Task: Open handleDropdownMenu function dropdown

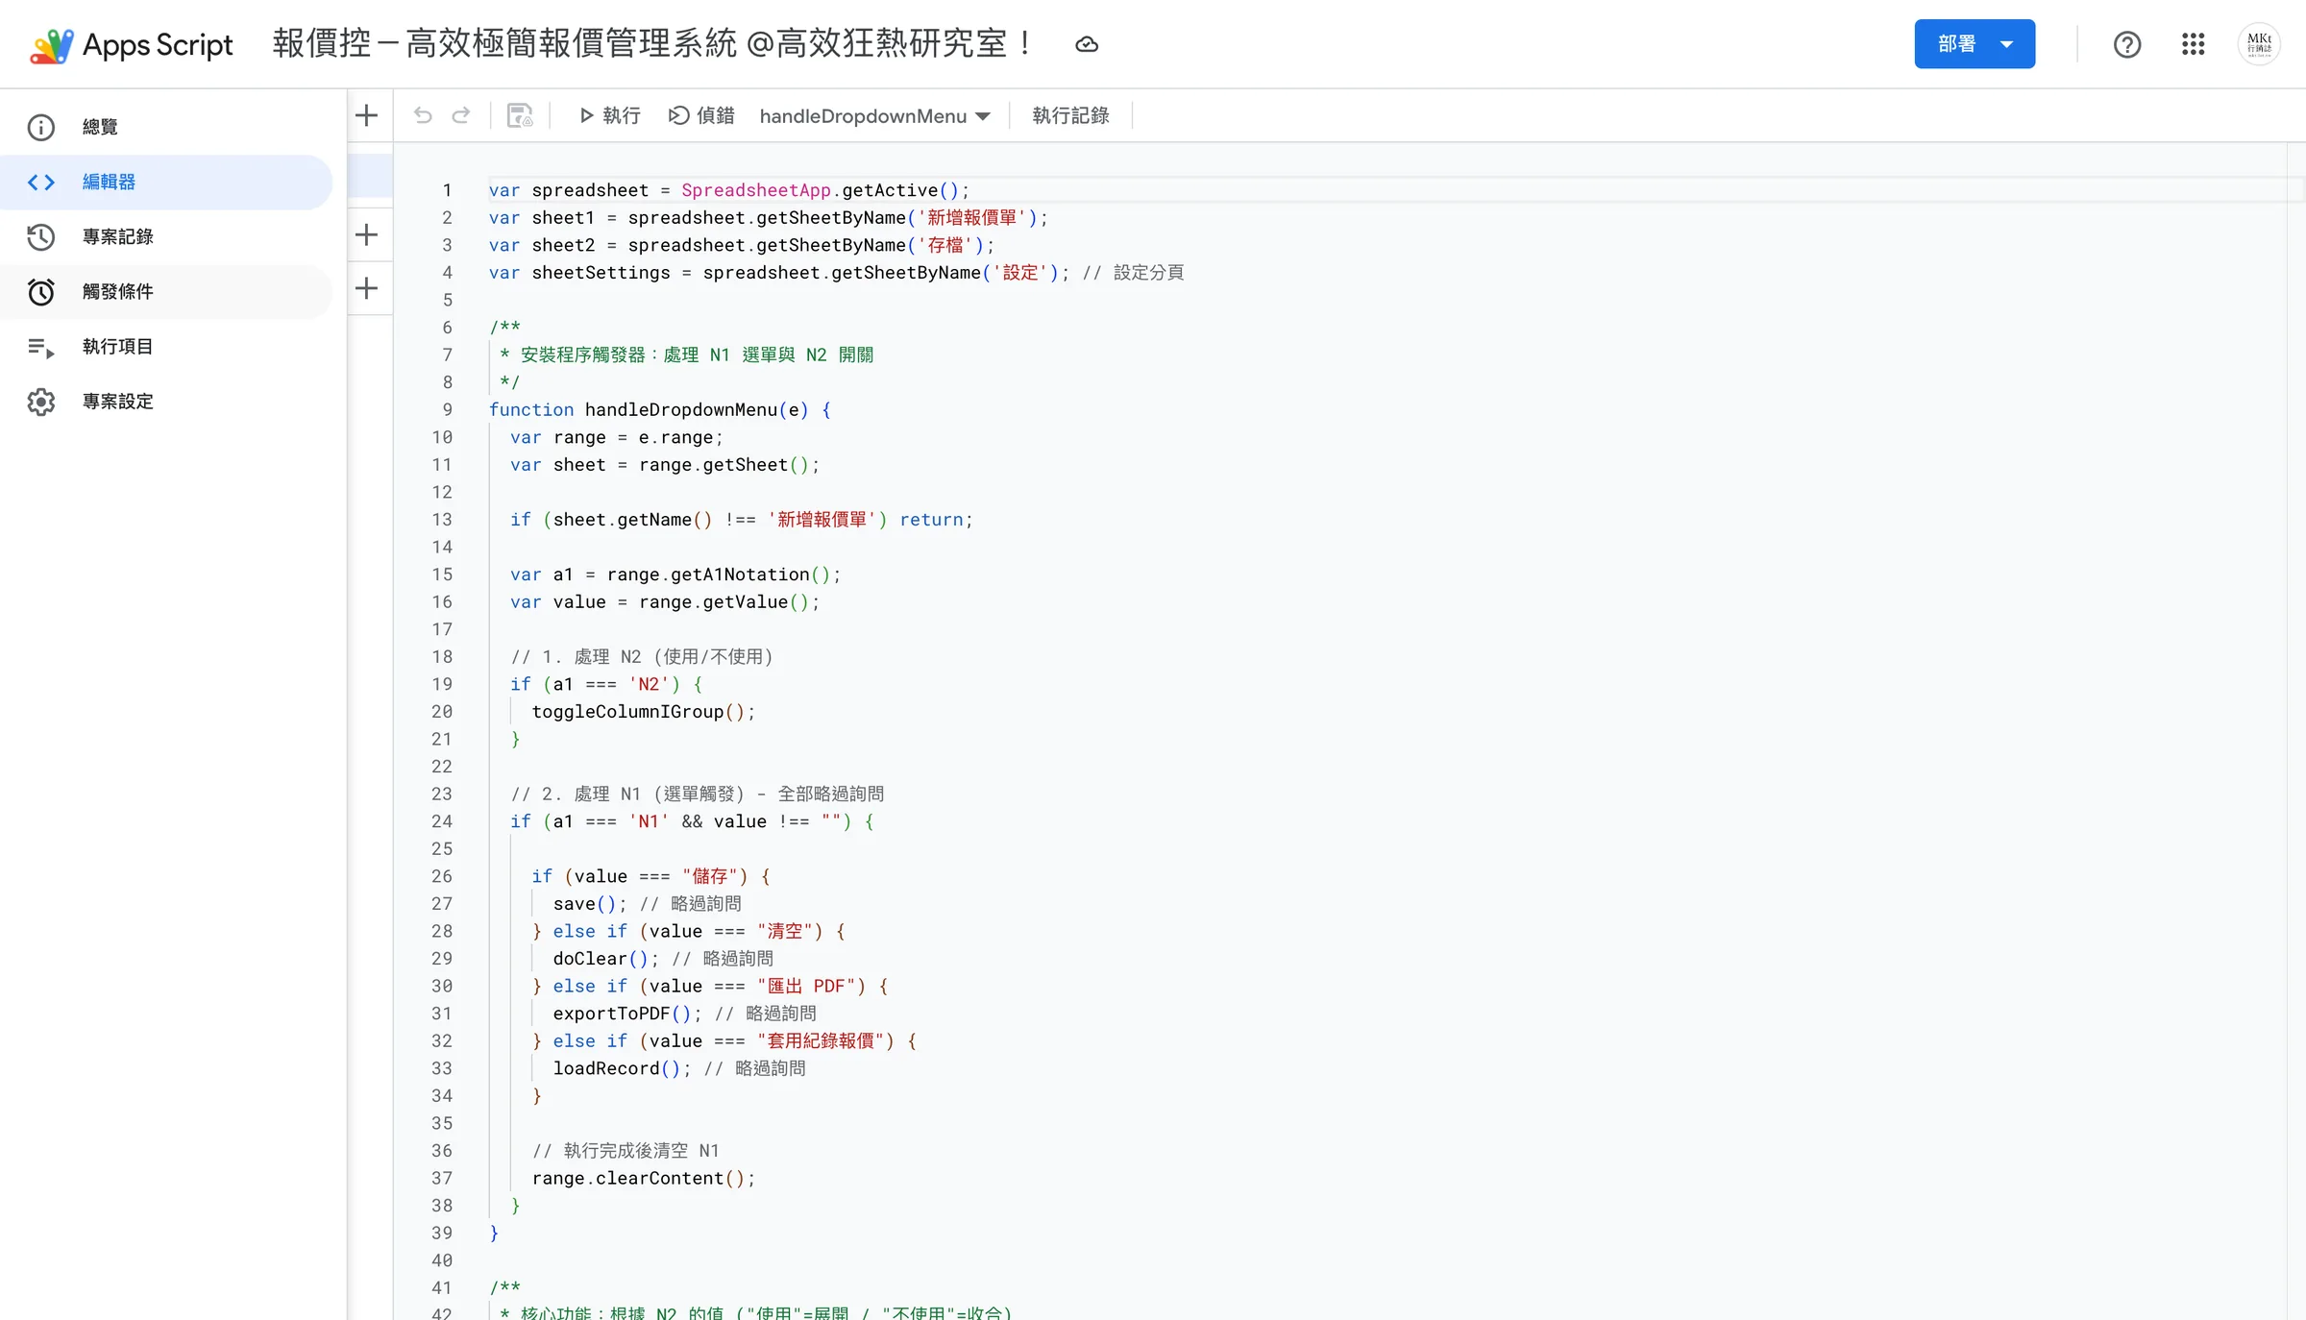Action: pos(874,116)
